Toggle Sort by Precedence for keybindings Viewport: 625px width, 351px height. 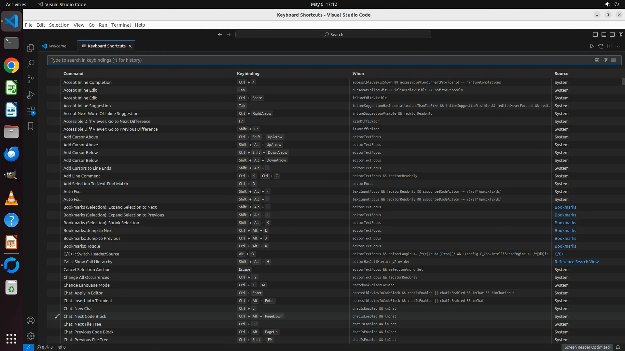pyautogui.click(x=605, y=60)
